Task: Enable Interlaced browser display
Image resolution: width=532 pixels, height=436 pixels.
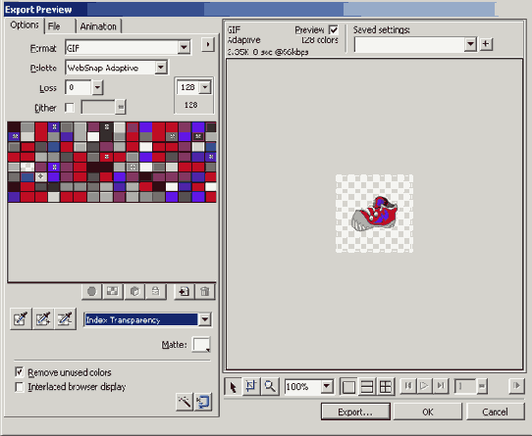Action: tap(20, 387)
